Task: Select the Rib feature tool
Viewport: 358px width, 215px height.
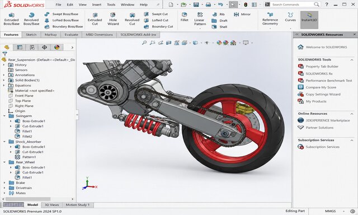Action: [x=218, y=14]
